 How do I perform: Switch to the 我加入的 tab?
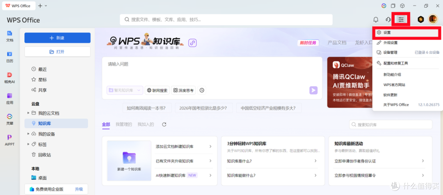click(146, 124)
